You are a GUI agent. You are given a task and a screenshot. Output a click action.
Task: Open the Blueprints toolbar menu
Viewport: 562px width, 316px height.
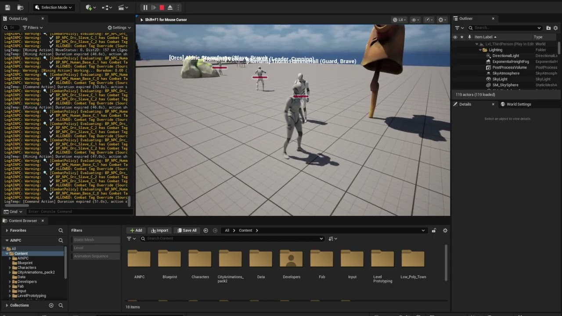pos(107,7)
